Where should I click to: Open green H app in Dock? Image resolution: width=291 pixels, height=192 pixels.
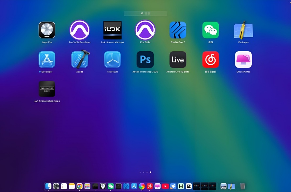181,186
